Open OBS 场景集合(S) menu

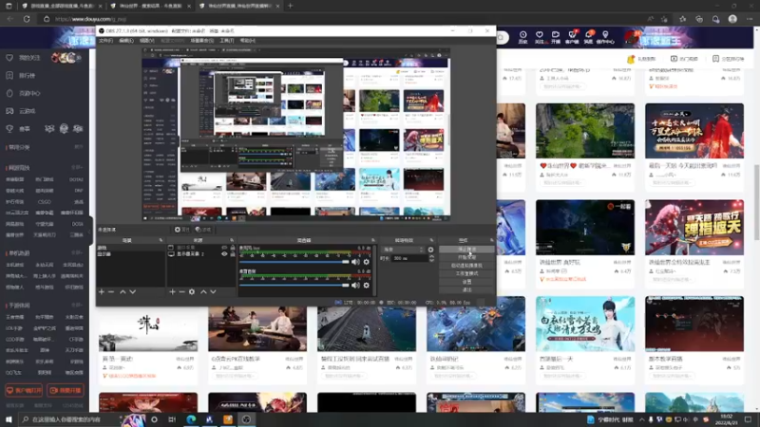pyautogui.click(x=202, y=41)
